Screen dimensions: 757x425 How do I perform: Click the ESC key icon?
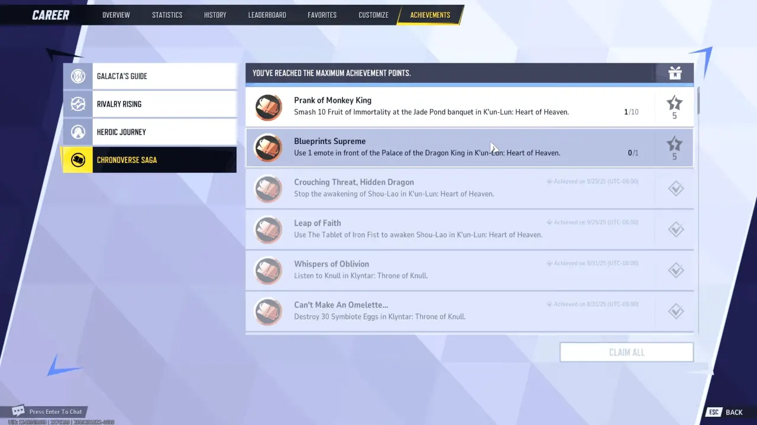tap(714, 412)
